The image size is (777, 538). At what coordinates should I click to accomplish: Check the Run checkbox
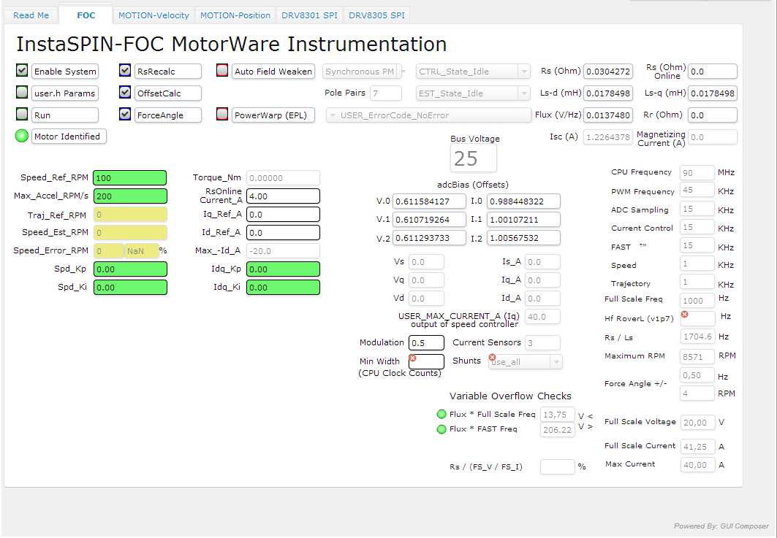22,114
